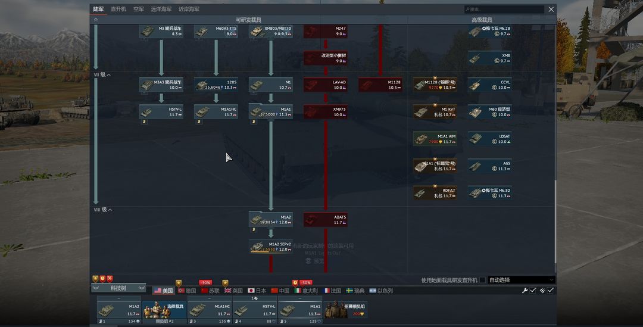Select the LAV-AD vehicle card
Image resolution: width=643 pixels, height=327 pixels.
pos(326,85)
